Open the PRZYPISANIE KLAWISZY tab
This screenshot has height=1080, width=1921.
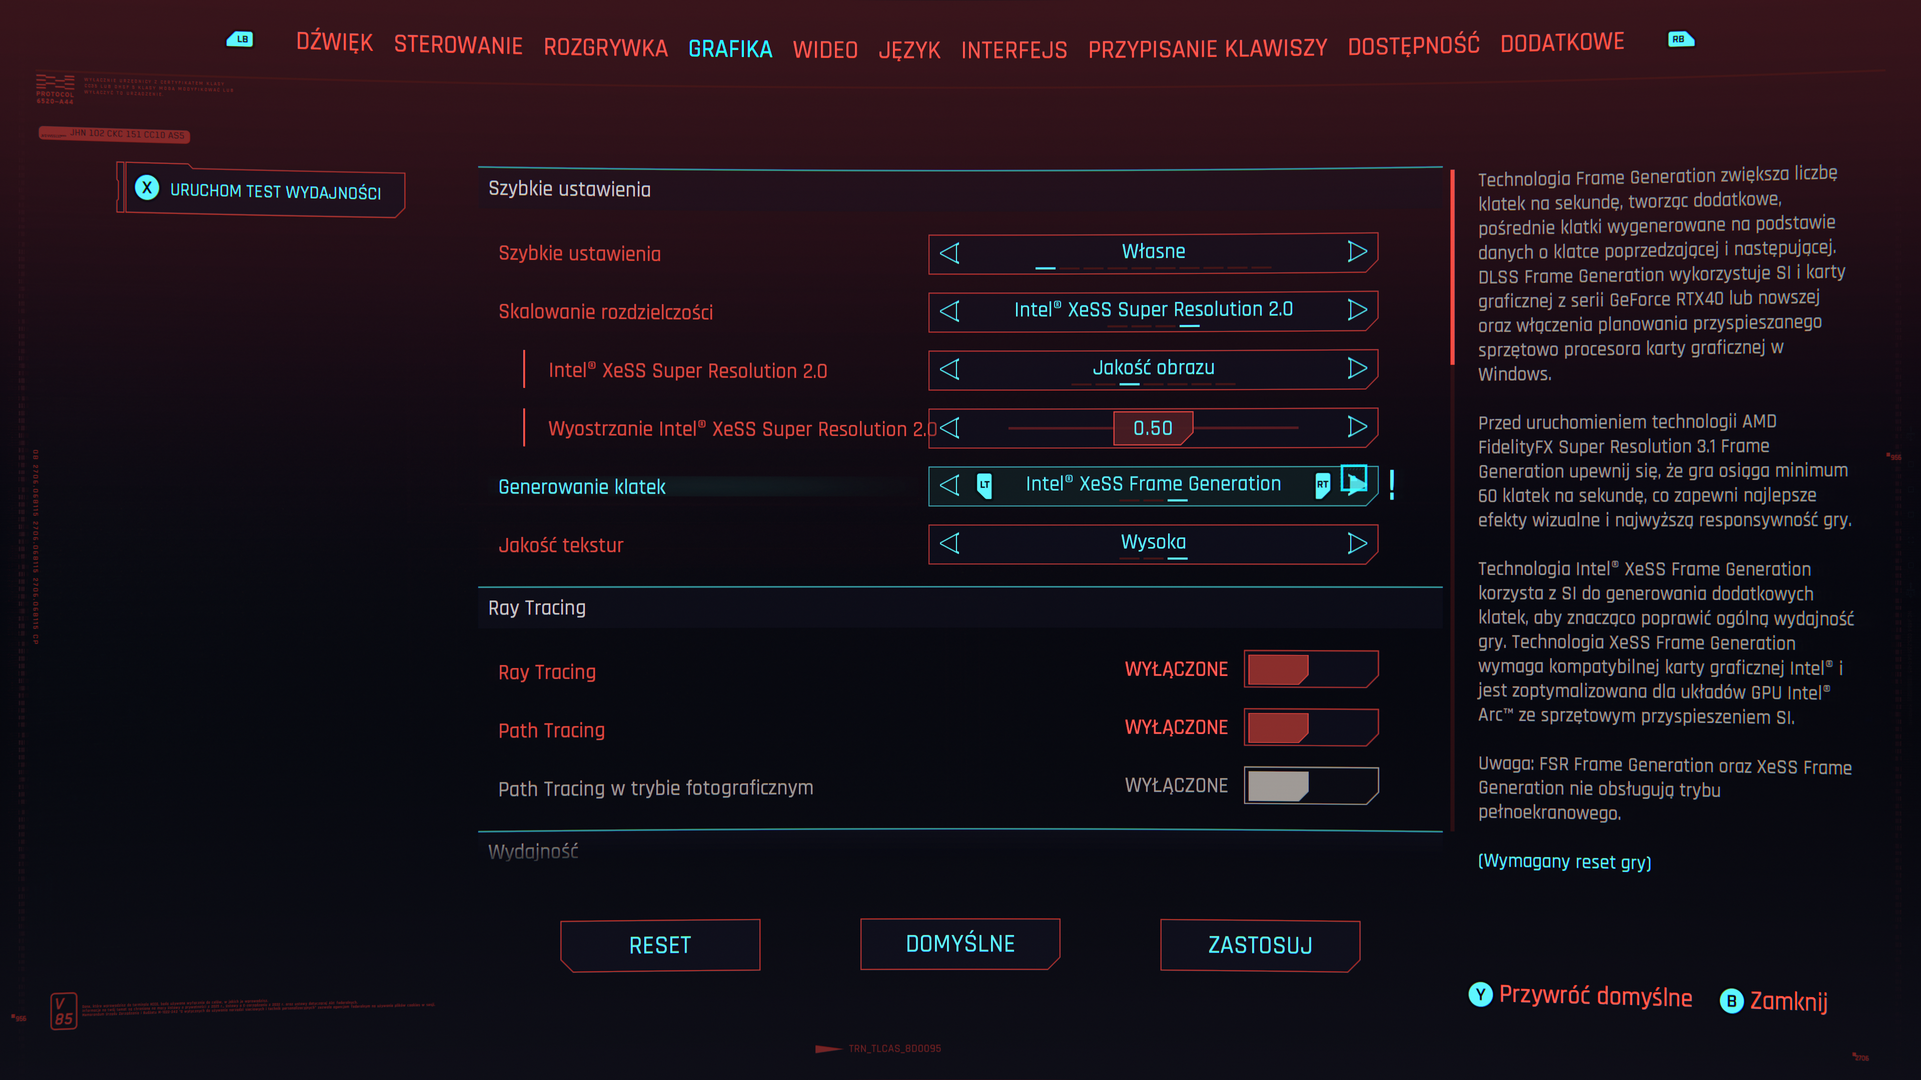point(1207,49)
